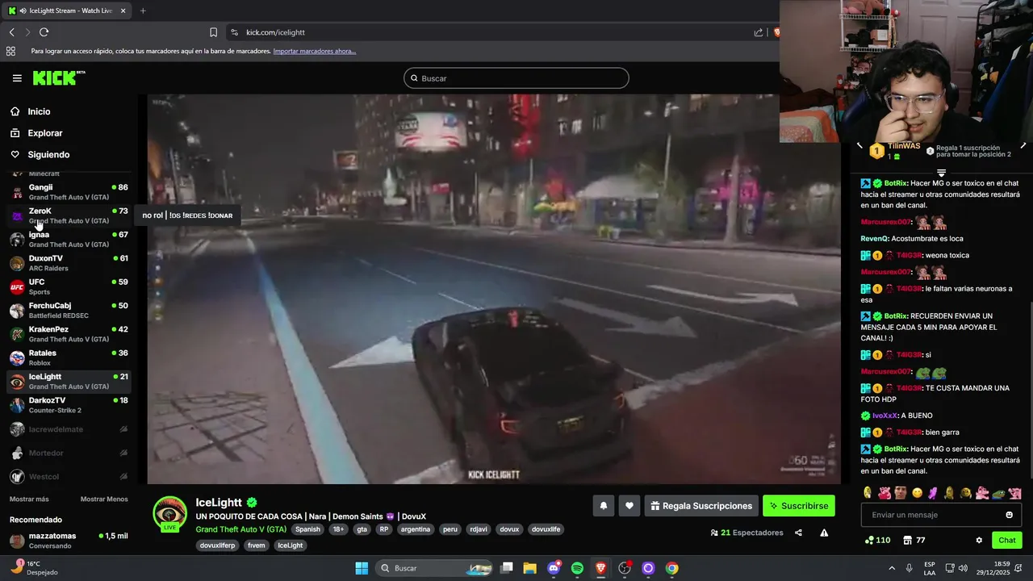
Task: Insert the Pepe frog emote
Action: 998,493
